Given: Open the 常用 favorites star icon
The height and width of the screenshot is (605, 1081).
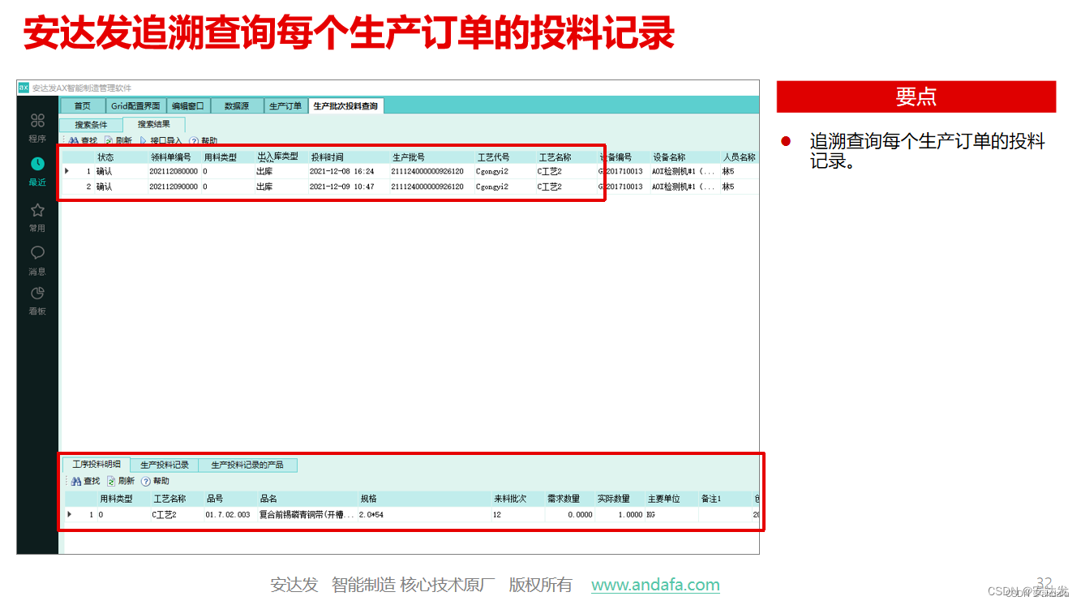Looking at the screenshot, I should pos(37,210).
